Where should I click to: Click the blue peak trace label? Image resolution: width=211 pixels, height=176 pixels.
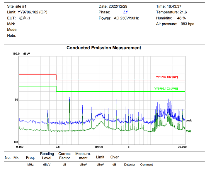click(188, 120)
